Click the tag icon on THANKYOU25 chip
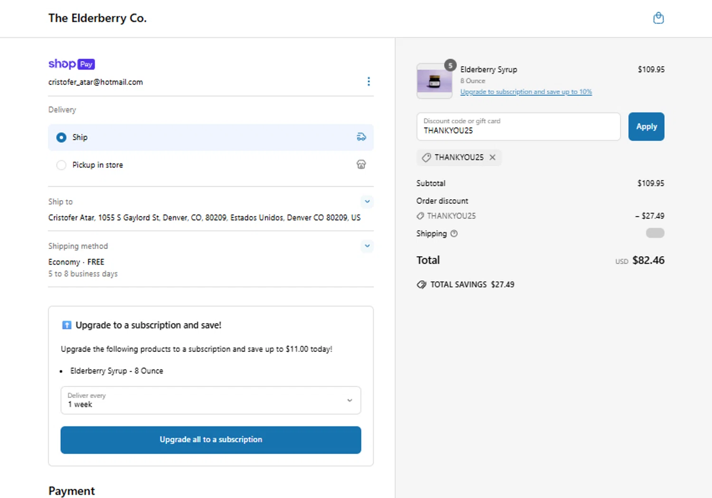Viewport: 712px width, 498px height. click(x=426, y=157)
